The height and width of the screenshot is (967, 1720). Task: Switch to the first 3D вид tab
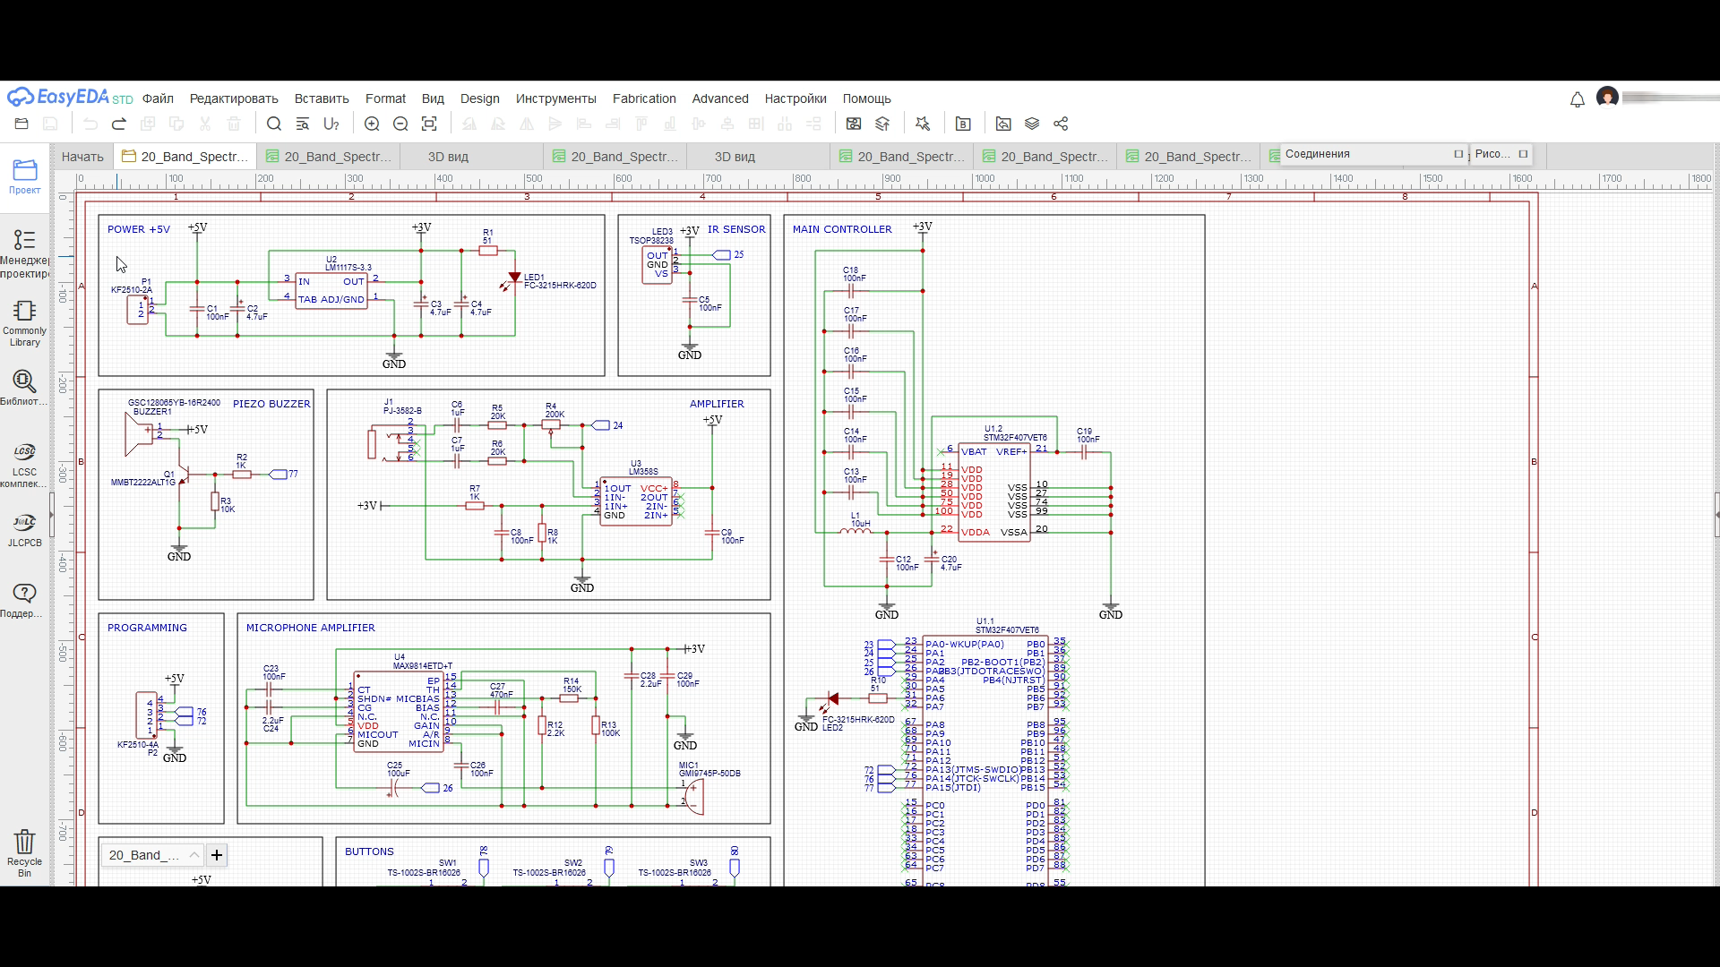pyautogui.click(x=448, y=157)
